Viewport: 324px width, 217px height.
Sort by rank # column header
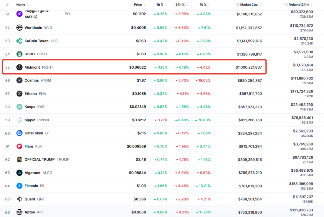coord(7,4)
